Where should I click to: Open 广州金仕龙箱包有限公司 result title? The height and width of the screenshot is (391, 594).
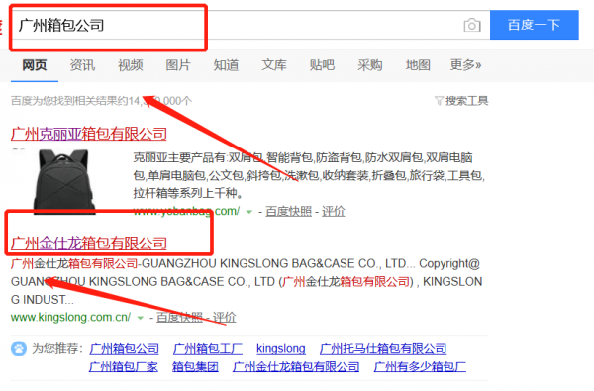click(89, 244)
